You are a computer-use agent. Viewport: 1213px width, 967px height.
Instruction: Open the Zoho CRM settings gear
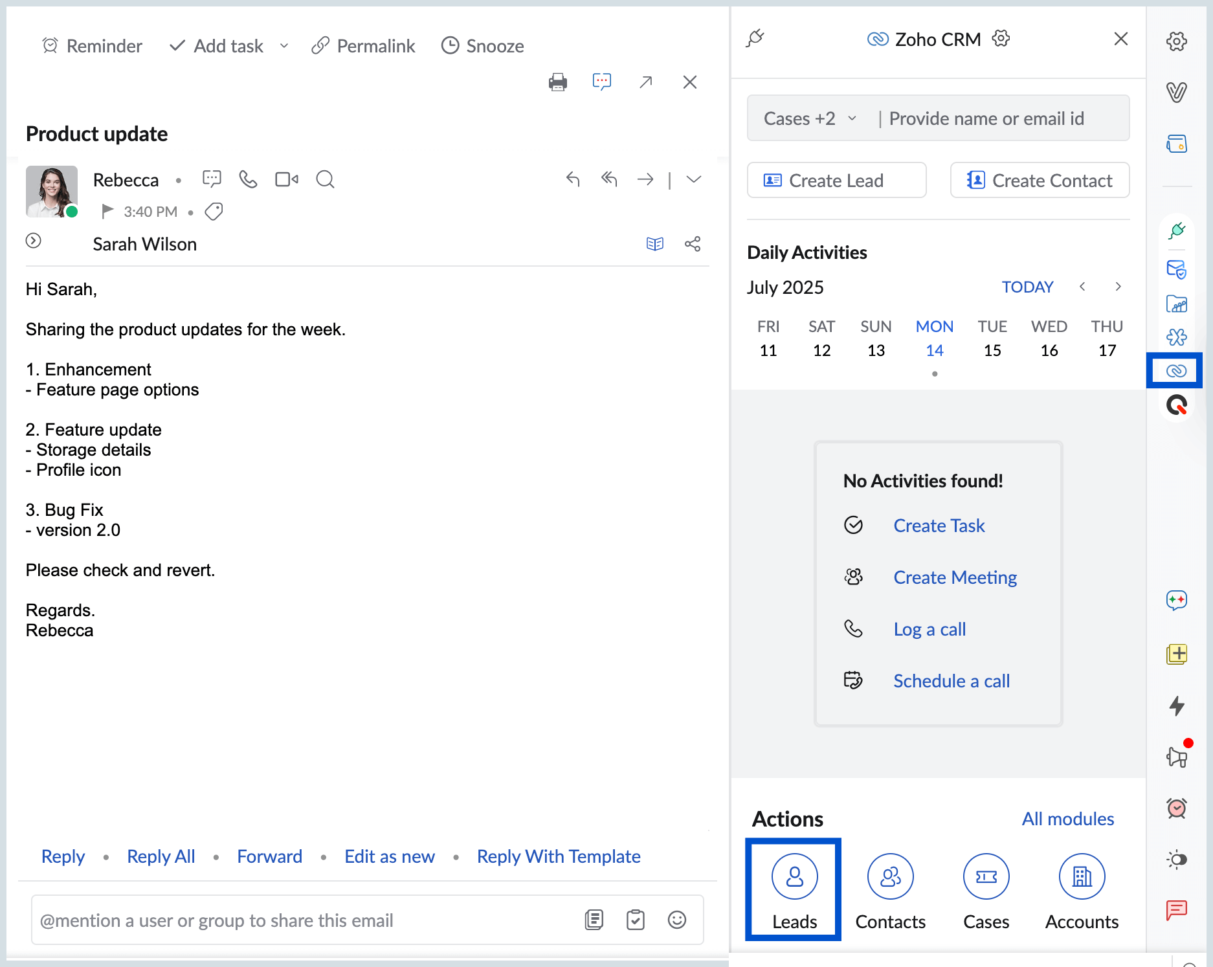(1001, 39)
